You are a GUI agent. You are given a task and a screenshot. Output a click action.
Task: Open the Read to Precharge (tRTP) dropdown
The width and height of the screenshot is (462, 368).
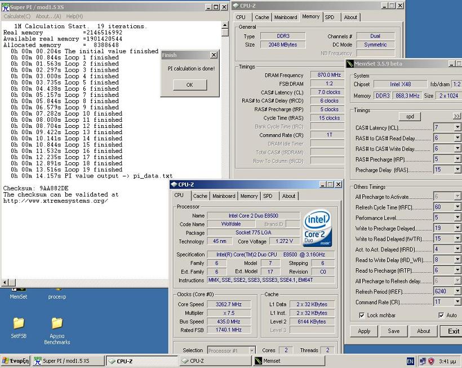pyautogui.click(x=457, y=270)
